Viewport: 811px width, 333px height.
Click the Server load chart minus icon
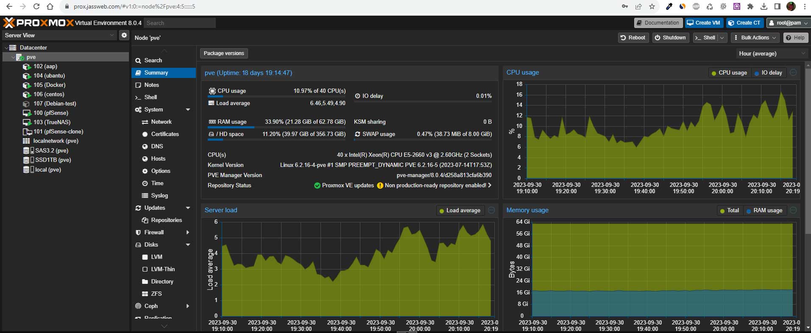(x=491, y=210)
